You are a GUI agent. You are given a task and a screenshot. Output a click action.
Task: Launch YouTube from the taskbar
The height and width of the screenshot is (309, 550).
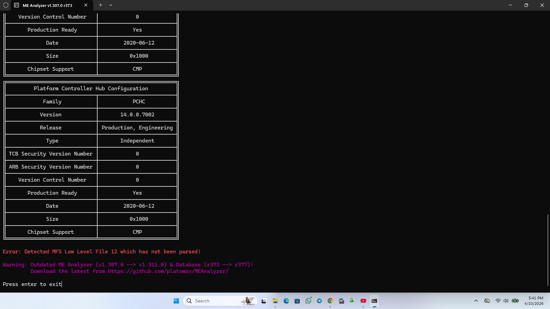[x=363, y=300]
